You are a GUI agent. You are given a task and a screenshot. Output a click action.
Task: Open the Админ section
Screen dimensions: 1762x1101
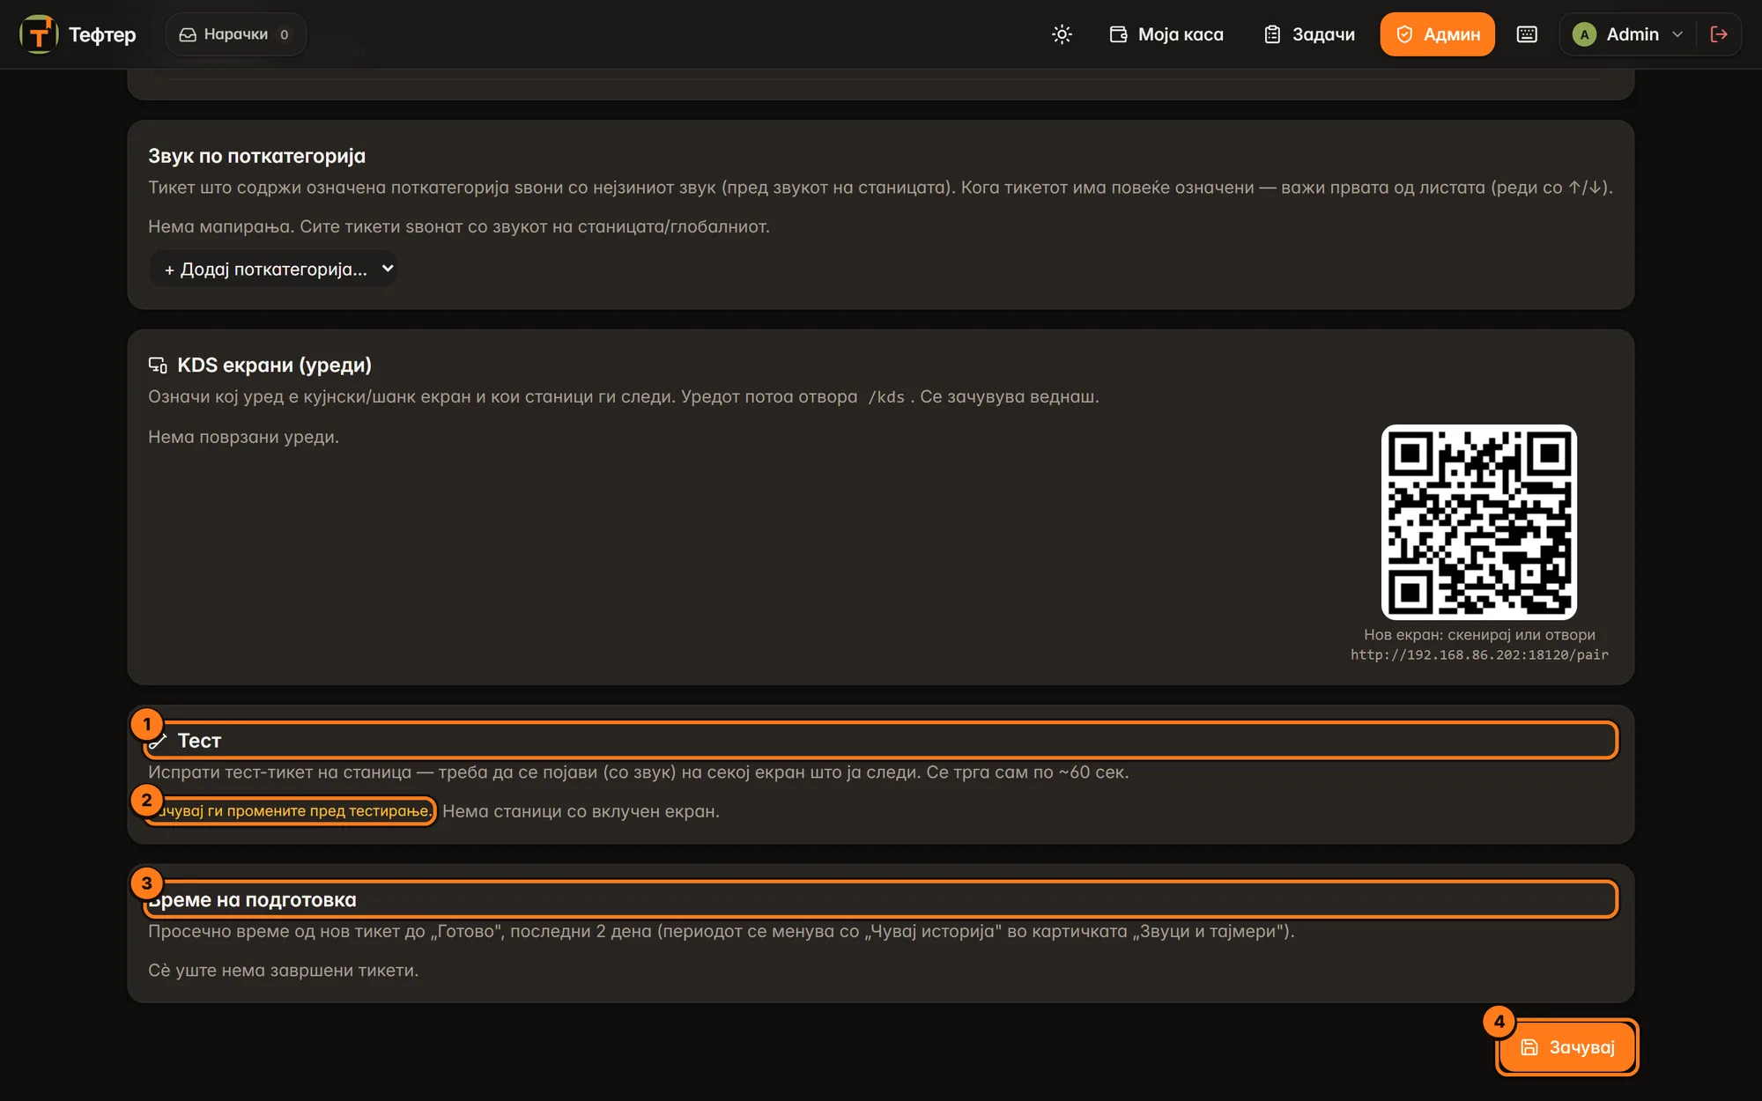coord(1437,34)
